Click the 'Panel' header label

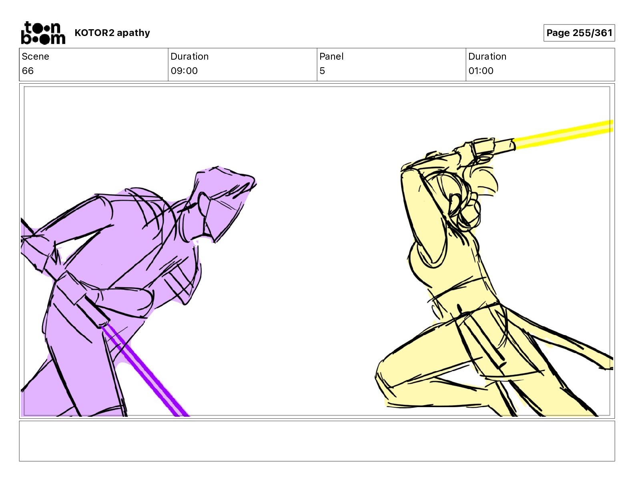[331, 56]
